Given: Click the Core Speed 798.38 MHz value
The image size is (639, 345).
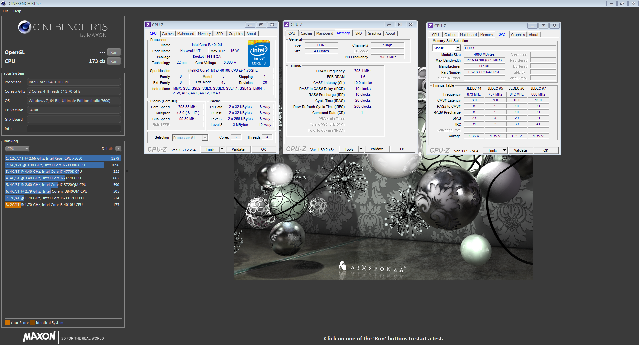Looking at the screenshot, I should click(x=188, y=107).
